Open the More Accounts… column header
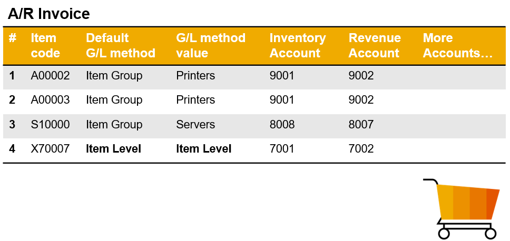 [458, 45]
